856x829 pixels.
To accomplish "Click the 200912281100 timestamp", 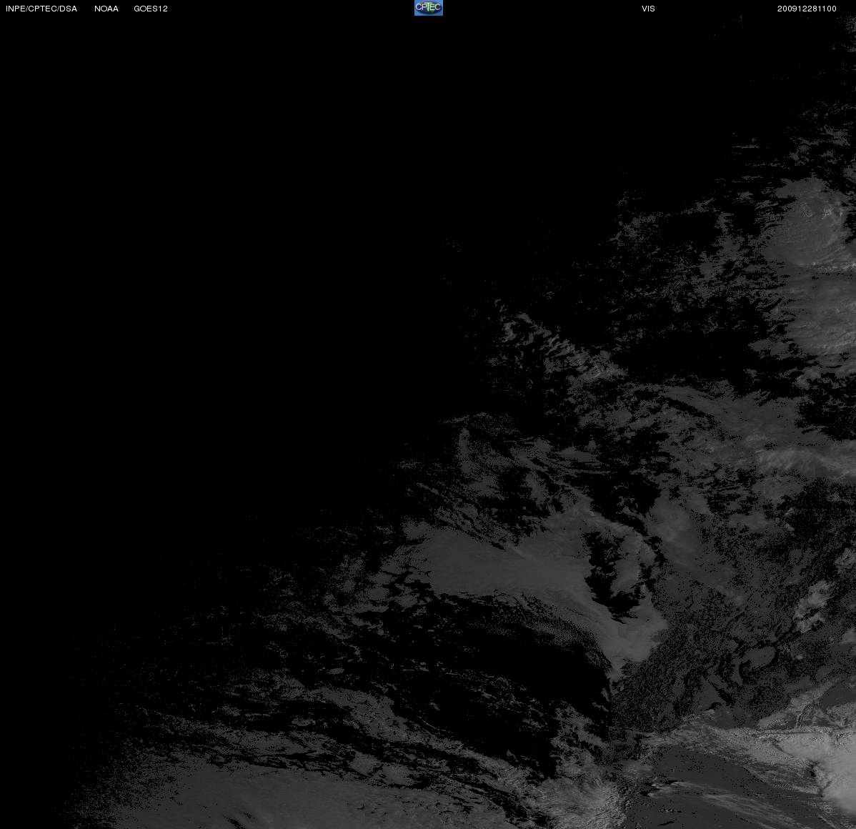I will pos(807,9).
